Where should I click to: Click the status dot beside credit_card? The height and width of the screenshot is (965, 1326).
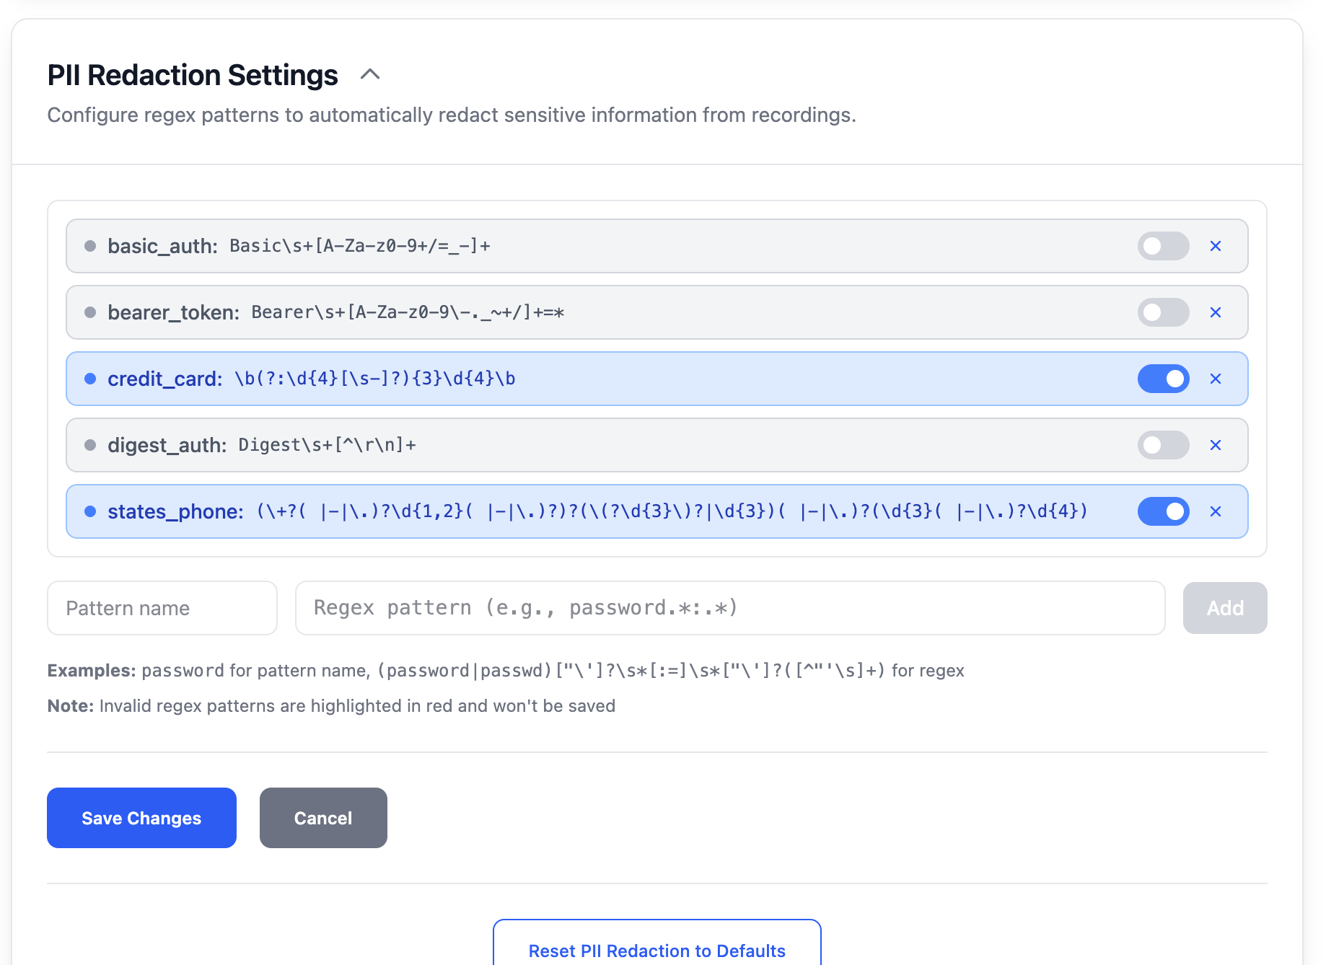pos(90,379)
